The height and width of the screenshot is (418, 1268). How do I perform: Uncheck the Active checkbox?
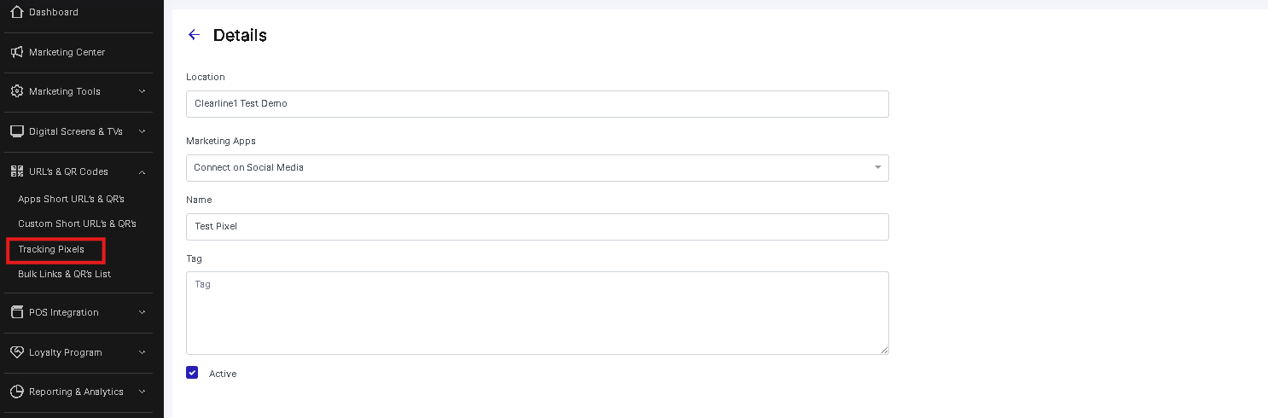click(x=192, y=373)
